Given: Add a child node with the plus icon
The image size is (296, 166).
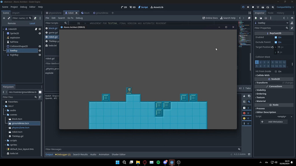Looking at the screenshot, I should (3, 18).
